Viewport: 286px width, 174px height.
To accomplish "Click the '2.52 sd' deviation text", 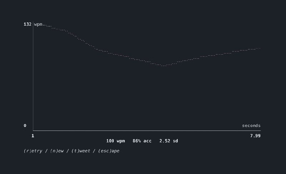I will (x=169, y=141).
